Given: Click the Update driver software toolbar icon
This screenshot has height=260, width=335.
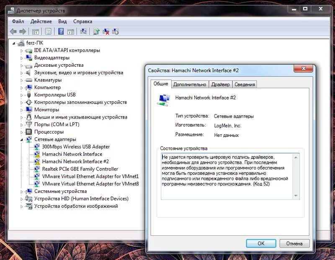Looking at the screenshot, I should [x=96, y=32].
